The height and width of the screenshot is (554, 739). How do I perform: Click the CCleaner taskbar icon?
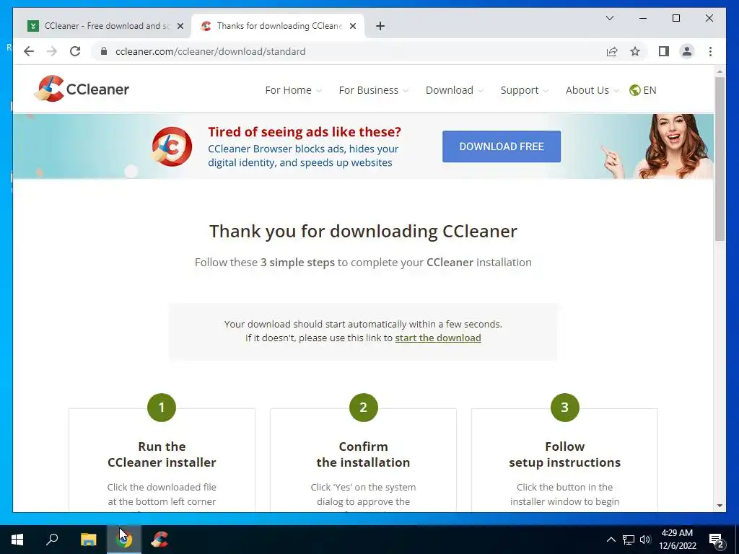point(159,540)
